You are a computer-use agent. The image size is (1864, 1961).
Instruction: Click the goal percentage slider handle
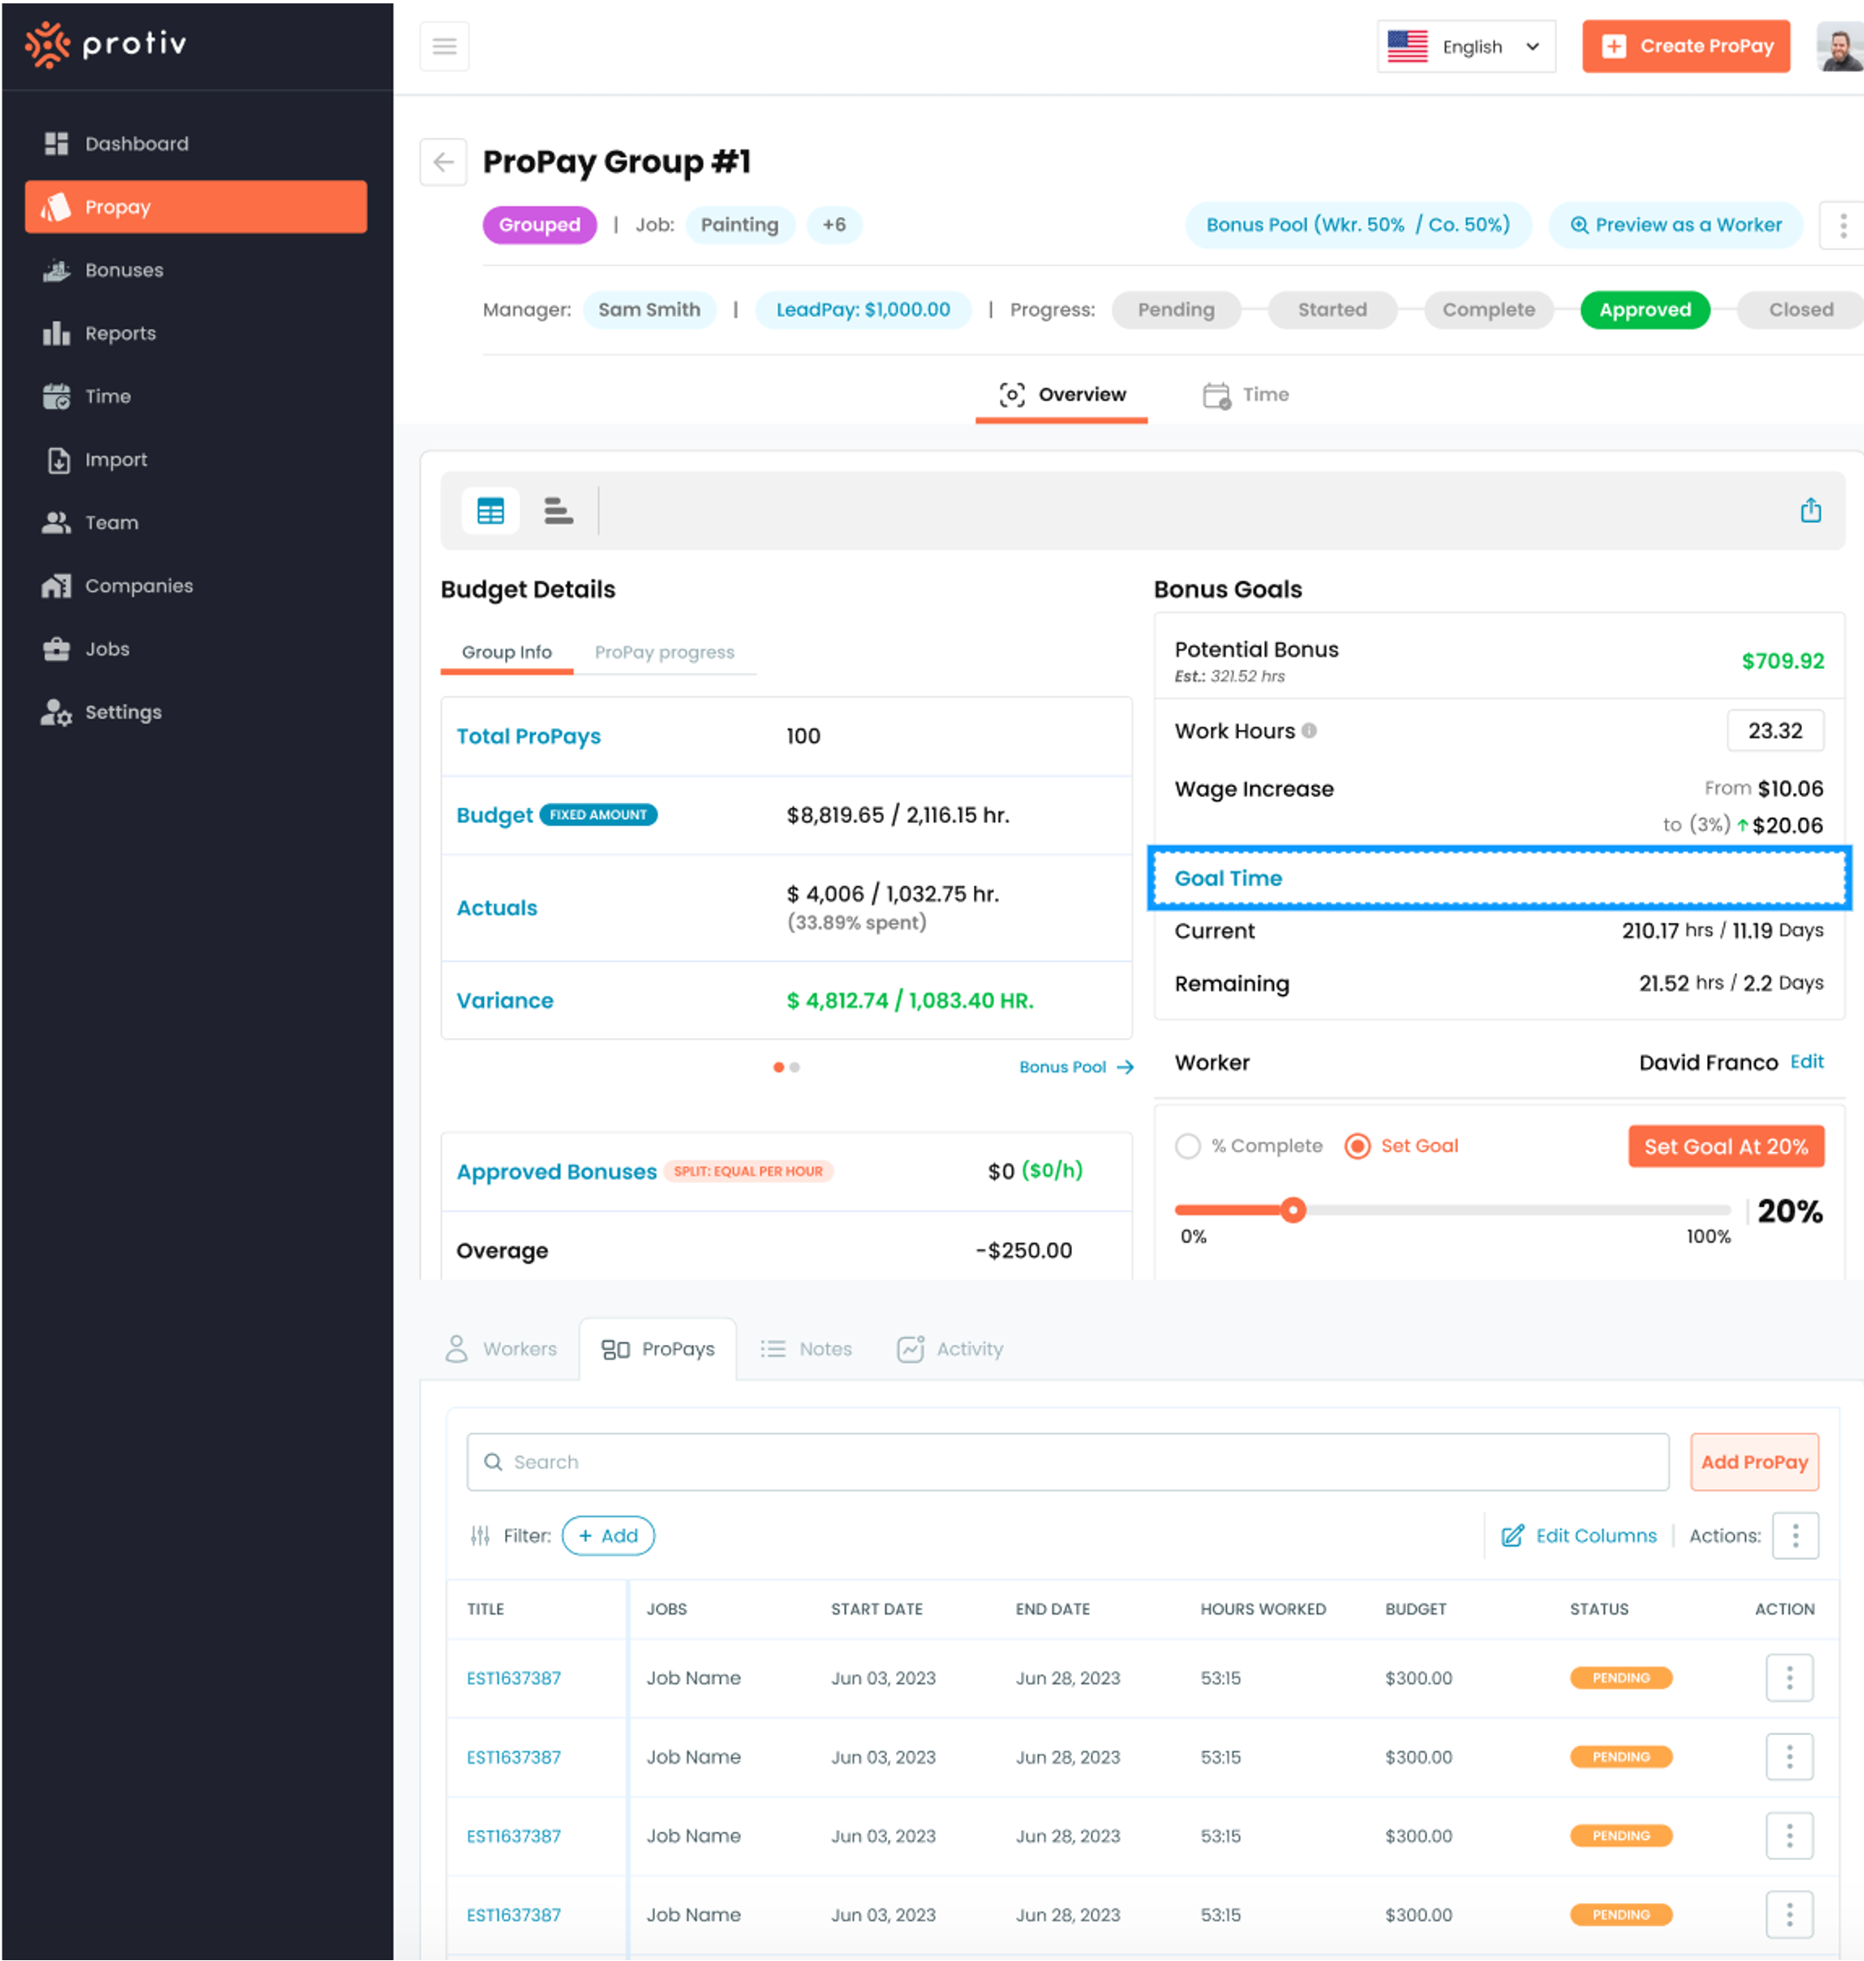point(1293,1211)
